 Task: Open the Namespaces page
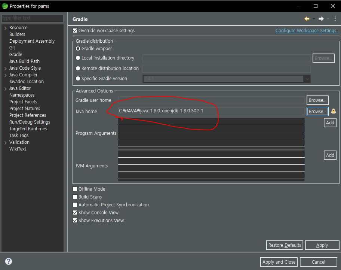point(22,95)
